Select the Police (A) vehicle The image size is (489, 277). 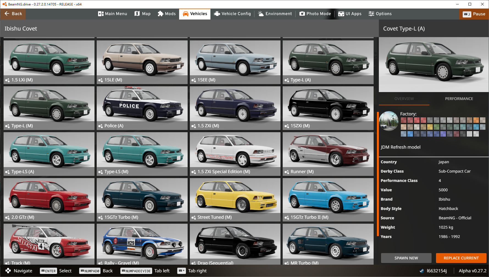[142, 108]
